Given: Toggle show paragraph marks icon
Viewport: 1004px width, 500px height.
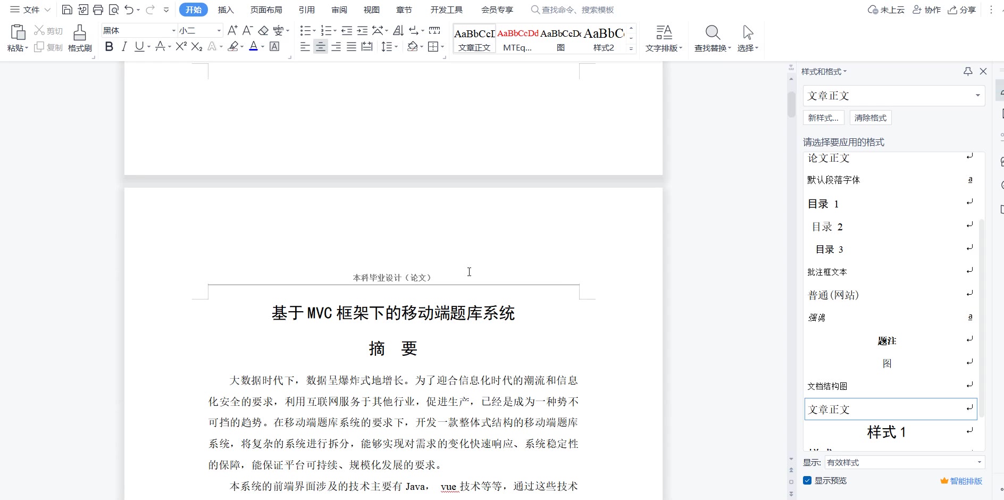Looking at the screenshot, I should [414, 30].
